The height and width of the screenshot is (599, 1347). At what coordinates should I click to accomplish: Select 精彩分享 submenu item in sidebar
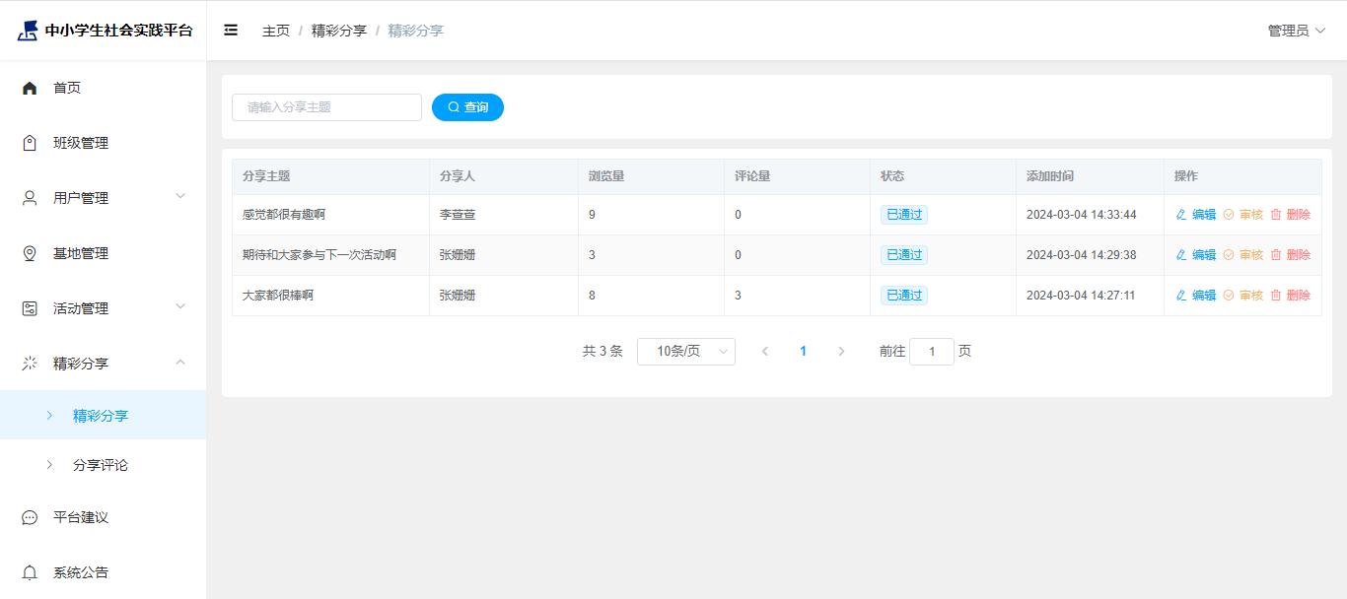(101, 416)
